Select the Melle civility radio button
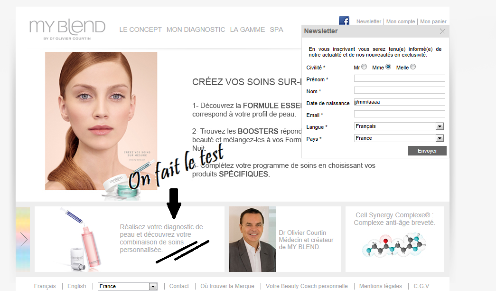 (413, 67)
